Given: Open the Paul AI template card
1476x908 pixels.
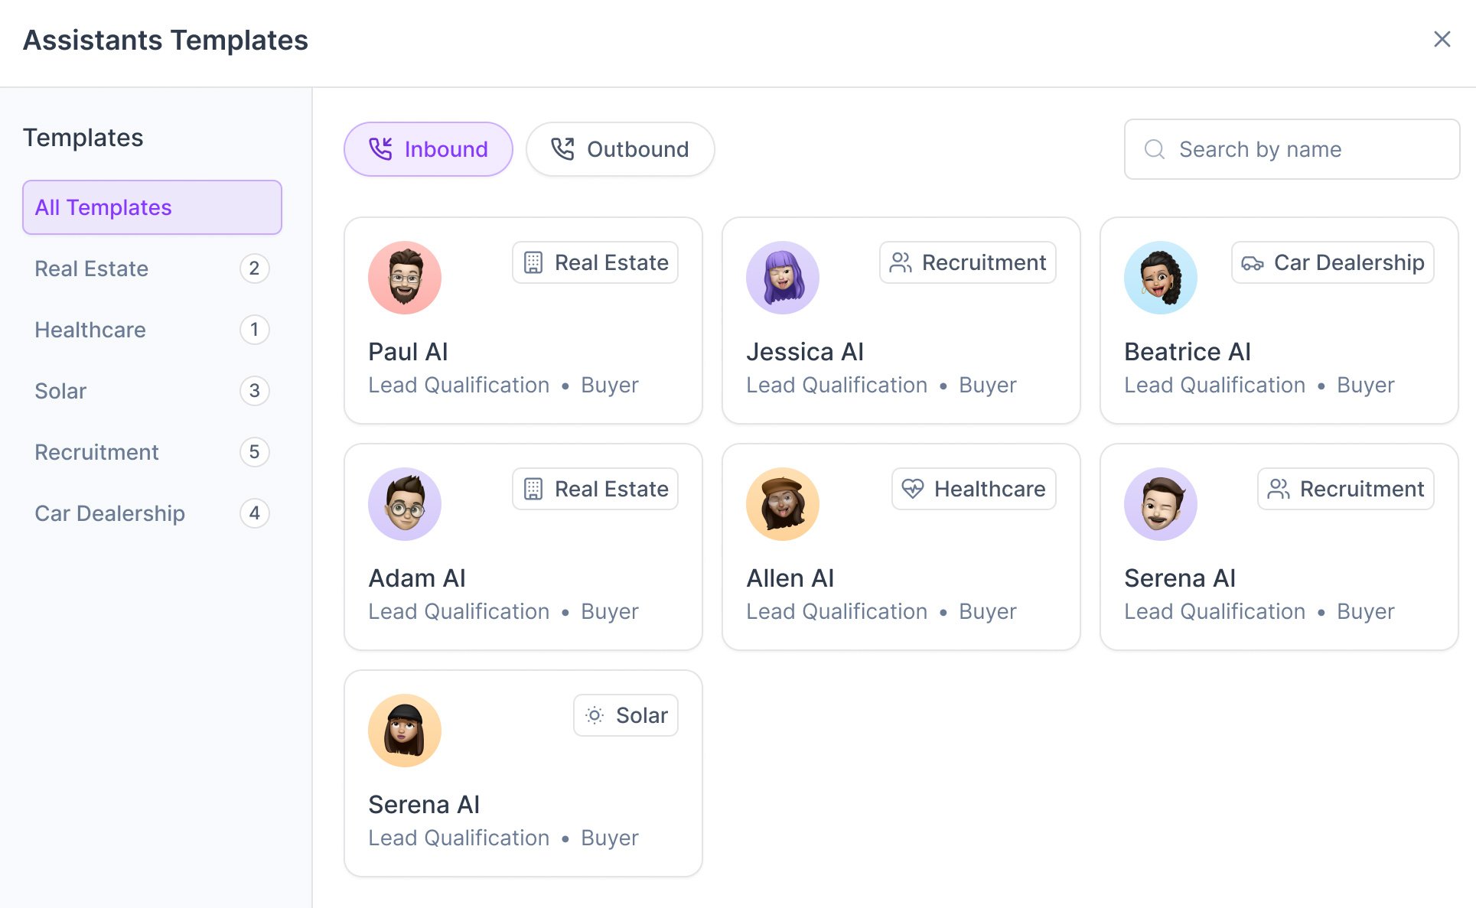Looking at the screenshot, I should [x=523, y=320].
